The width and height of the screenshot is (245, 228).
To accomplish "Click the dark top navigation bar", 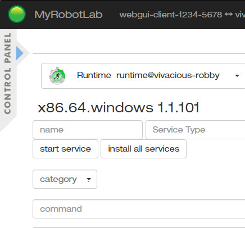I will click(x=122, y=15).
